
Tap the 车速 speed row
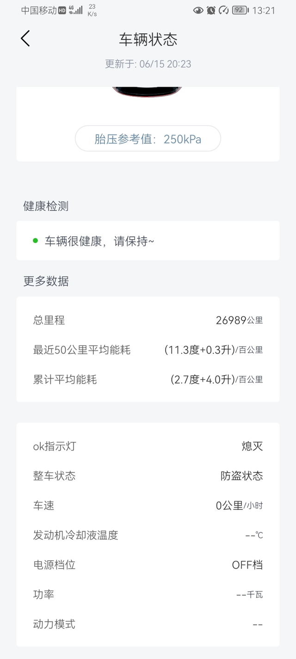tap(148, 506)
